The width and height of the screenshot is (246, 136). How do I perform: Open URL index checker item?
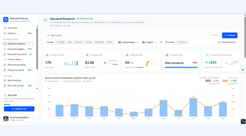18,86
